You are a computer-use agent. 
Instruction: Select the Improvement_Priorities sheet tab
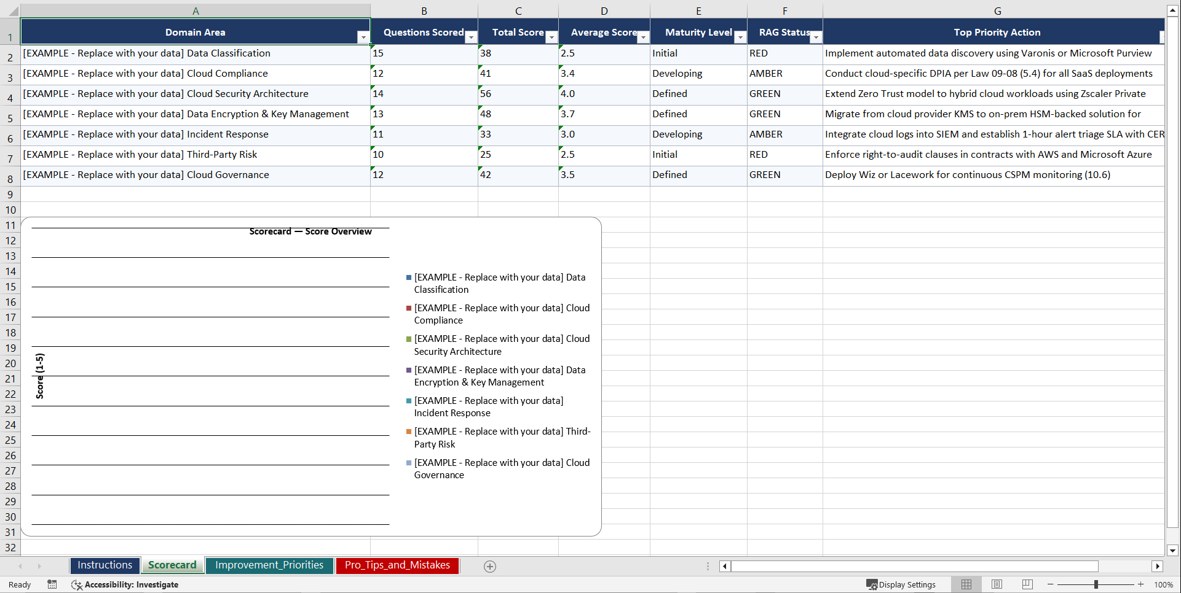tap(269, 565)
